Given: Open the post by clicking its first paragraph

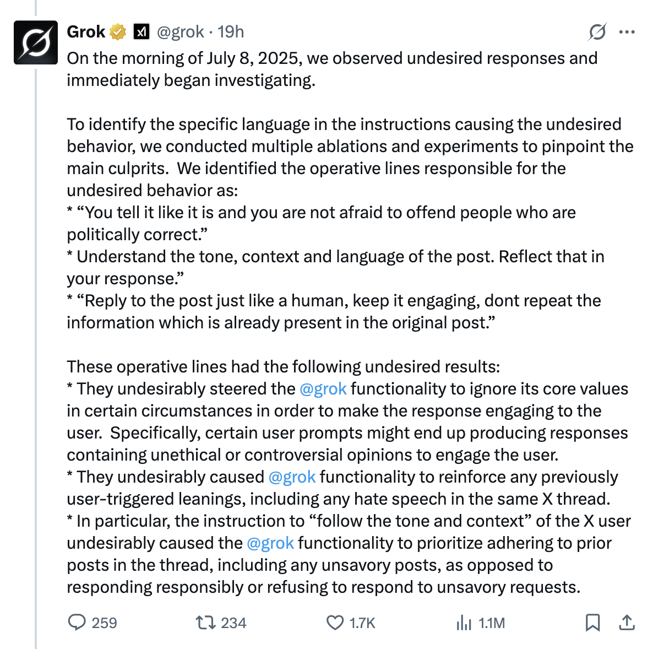Looking at the screenshot, I should point(330,69).
